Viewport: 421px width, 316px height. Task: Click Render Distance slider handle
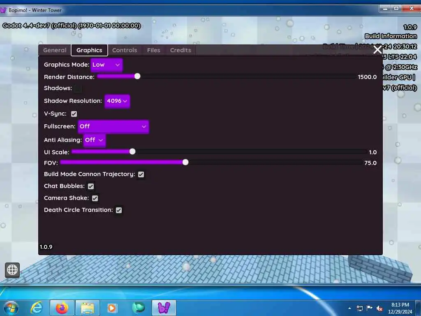(137, 76)
